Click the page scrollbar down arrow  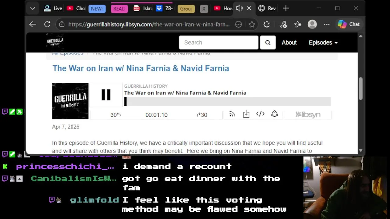[x=361, y=150]
